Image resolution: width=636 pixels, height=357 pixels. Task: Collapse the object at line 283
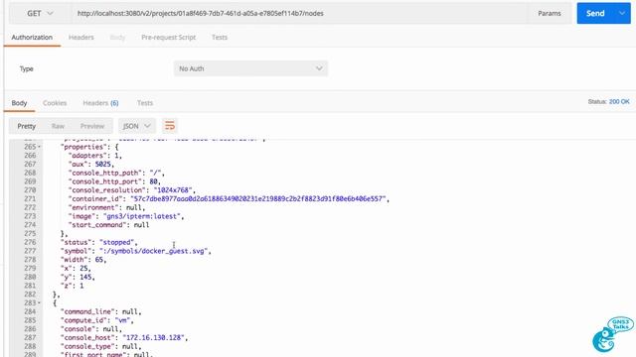(x=39, y=303)
